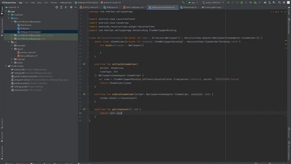Run the app with green play button
This screenshot has height=164, width=291.
pyautogui.click(x=228, y=2)
